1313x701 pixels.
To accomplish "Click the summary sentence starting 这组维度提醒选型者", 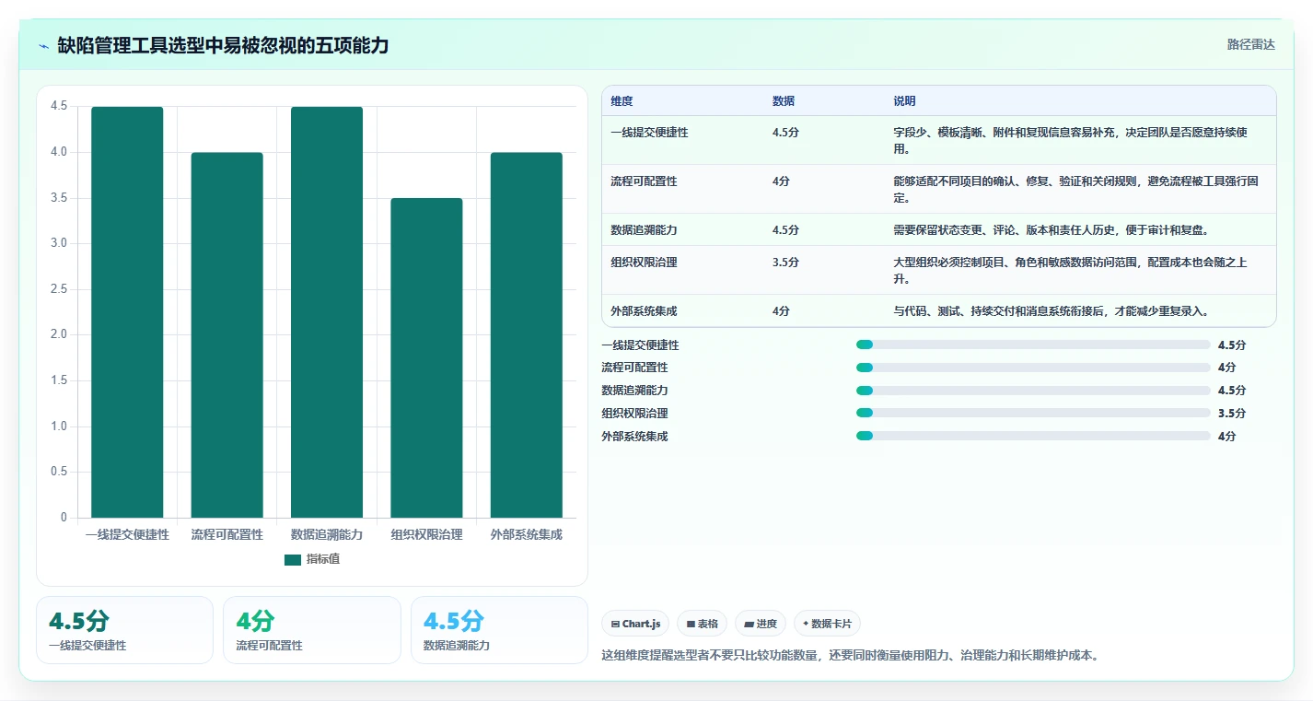I will click(x=850, y=656).
